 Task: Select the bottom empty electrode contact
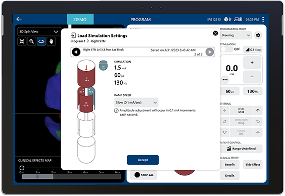(x=86, y=150)
